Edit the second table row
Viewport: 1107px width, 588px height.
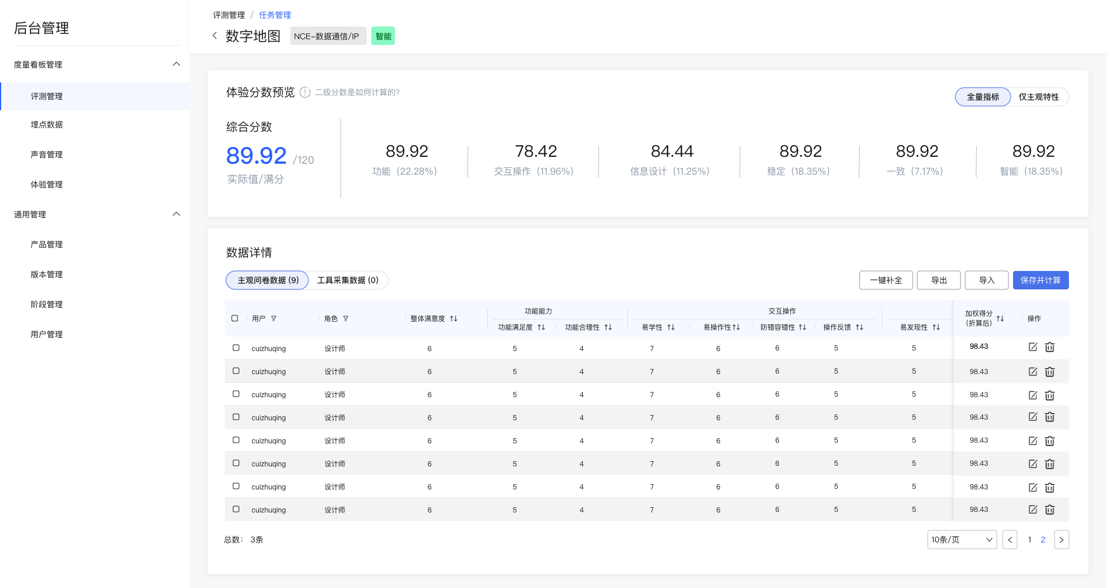pos(1033,371)
